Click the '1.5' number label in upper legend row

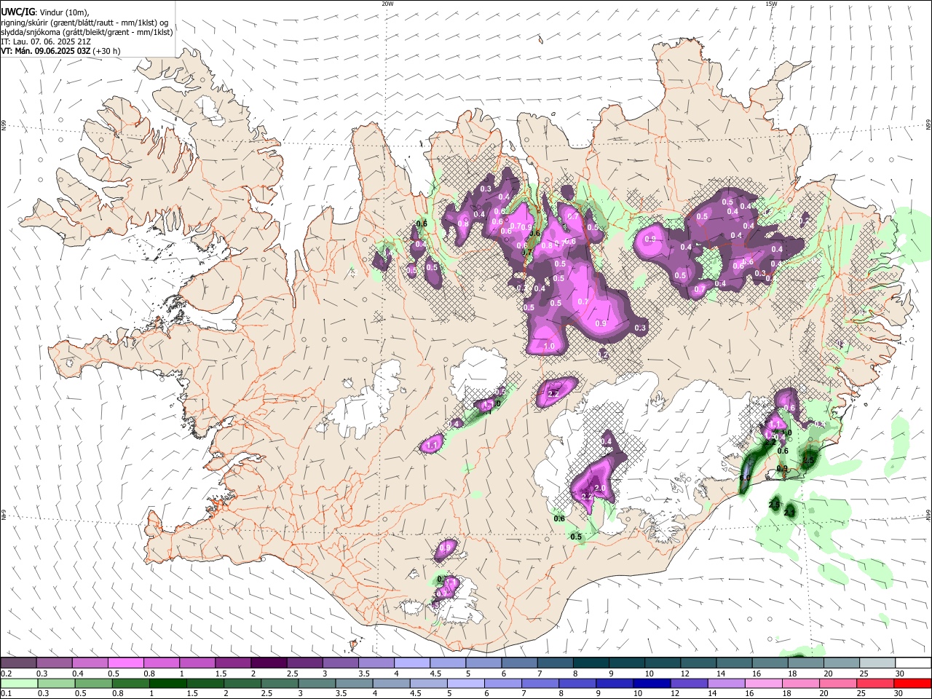(x=221, y=674)
